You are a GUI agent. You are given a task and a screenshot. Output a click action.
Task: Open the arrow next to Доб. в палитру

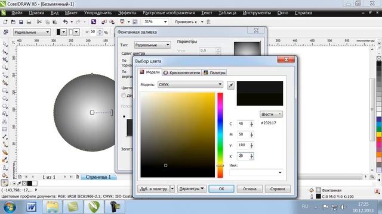tap(172, 188)
